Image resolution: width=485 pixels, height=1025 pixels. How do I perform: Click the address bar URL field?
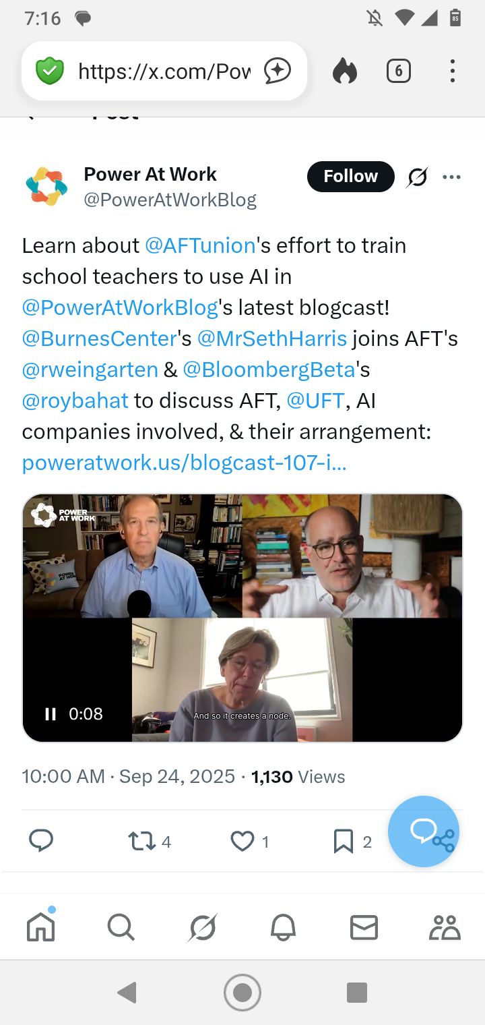164,71
